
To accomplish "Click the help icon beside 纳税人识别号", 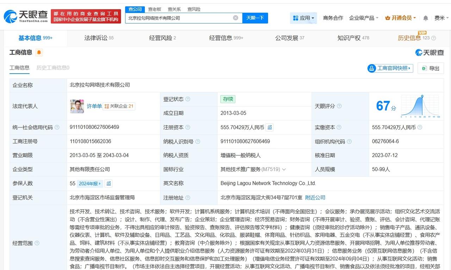I will pos(198,142).
